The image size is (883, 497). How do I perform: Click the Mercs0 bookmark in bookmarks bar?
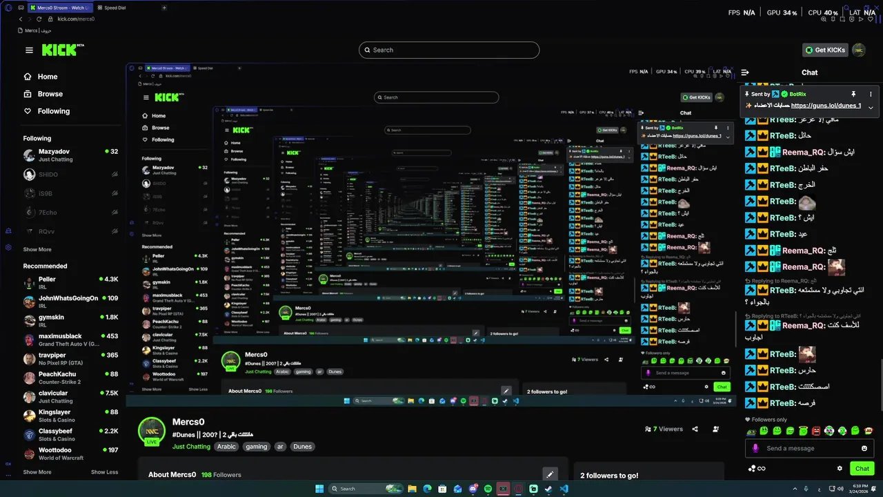point(36,30)
